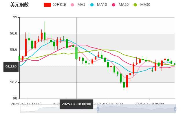The width and height of the screenshot is (194, 116).
Task: Click the tallest red candle near 14:00
Action: click(x=26, y=47)
